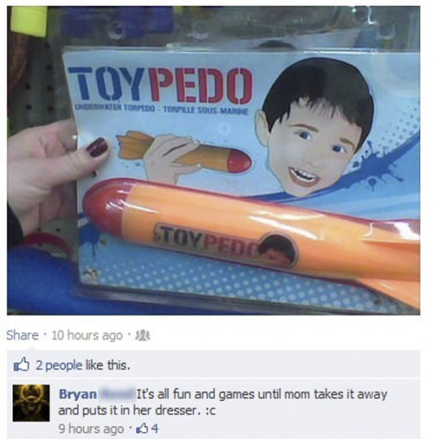Open the Bryan name link in comment
This screenshot has height=439, width=433.
click(x=78, y=394)
